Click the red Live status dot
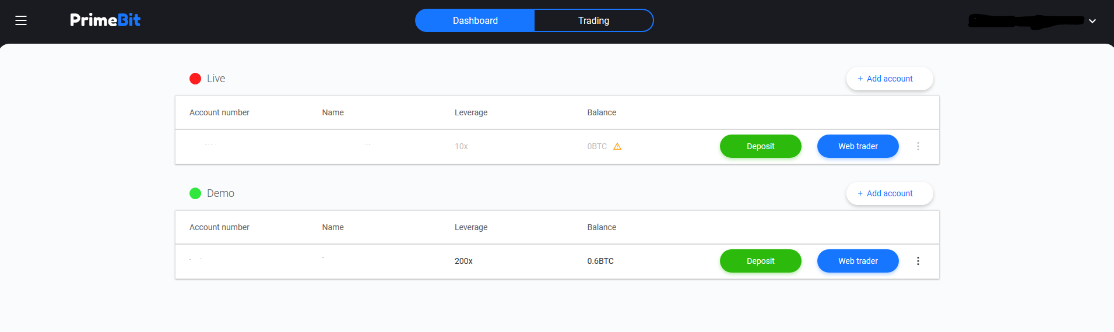1114x332 pixels. click(195, 79)
